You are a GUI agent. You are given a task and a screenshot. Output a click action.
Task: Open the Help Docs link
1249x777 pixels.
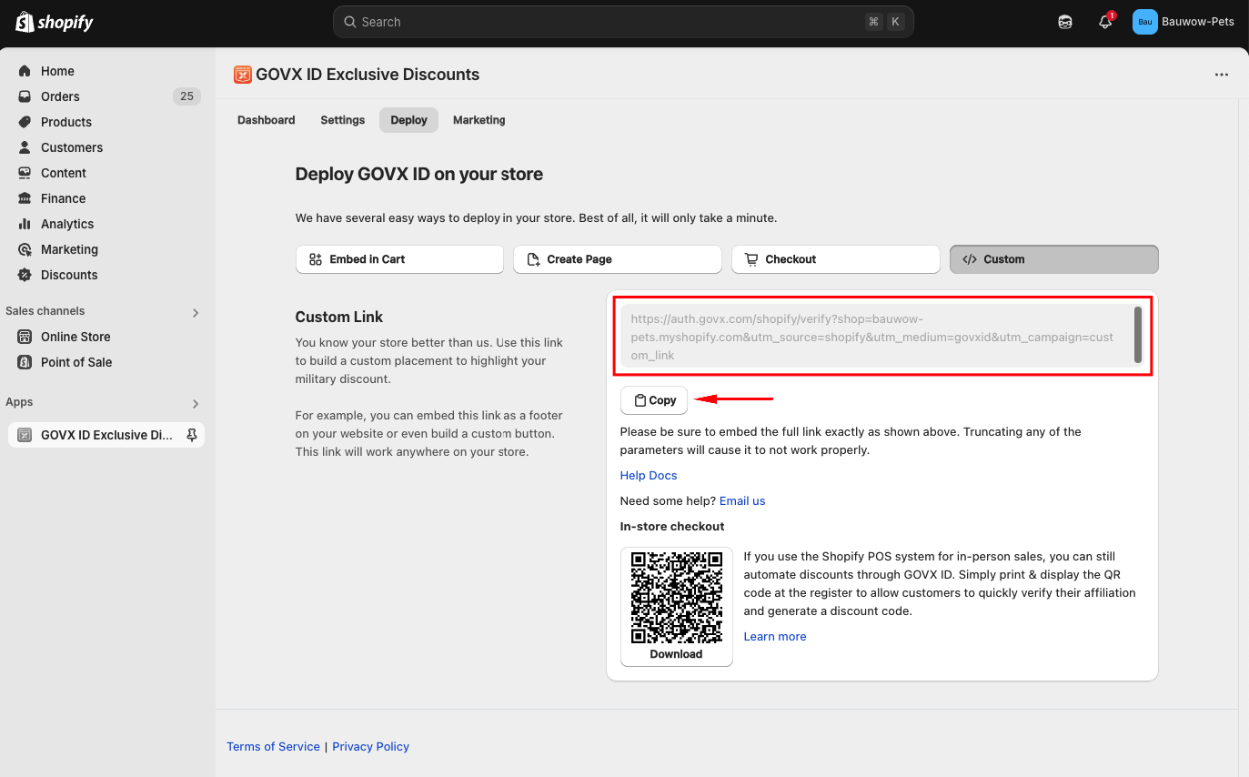click(649, 475)
